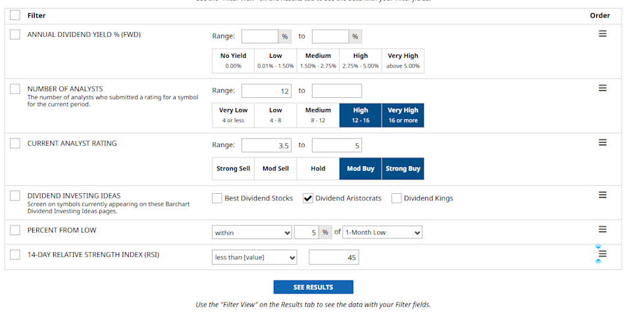Viewport: 631px width, 314px height.
Task: Click reorder handle for 14-Day RSI row
Action: pos(602,254)
